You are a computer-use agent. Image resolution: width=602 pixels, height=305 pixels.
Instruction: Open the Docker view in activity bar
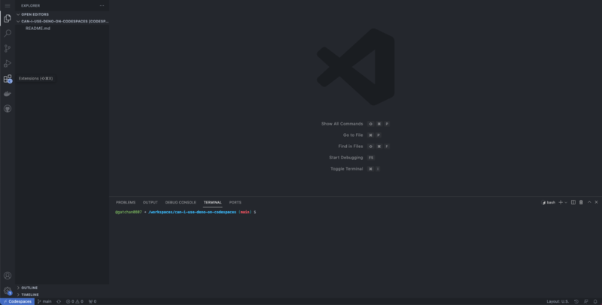(8, 93)
